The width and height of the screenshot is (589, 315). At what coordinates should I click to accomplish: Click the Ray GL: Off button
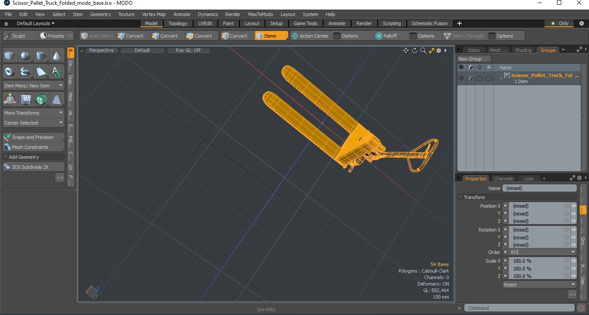point(188,50)
